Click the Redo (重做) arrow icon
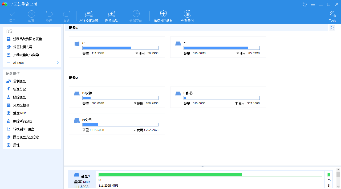 pos(66,14)
